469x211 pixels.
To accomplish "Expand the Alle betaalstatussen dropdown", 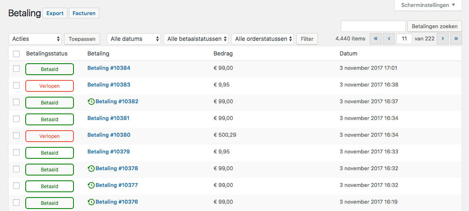I will click(196, 39).
